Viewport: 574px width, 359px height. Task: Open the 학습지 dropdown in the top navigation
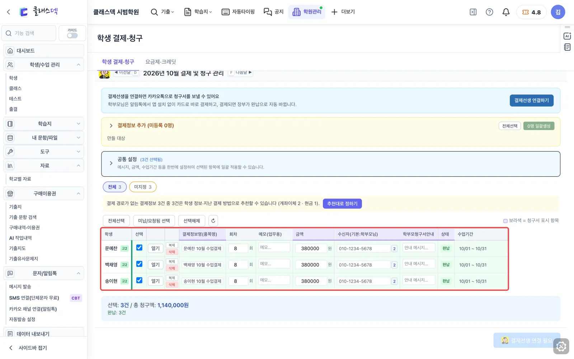pos(198,12)
